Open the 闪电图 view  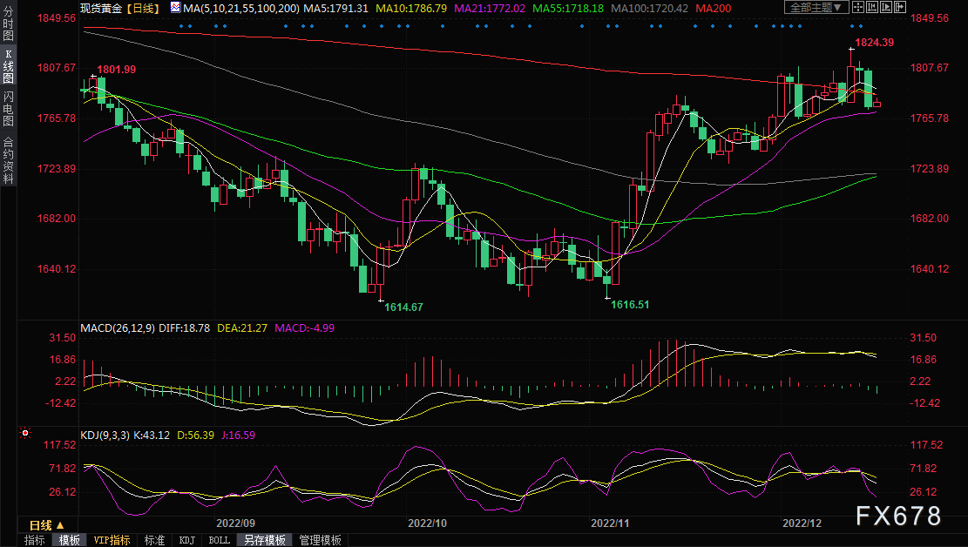tap(9, 109)
